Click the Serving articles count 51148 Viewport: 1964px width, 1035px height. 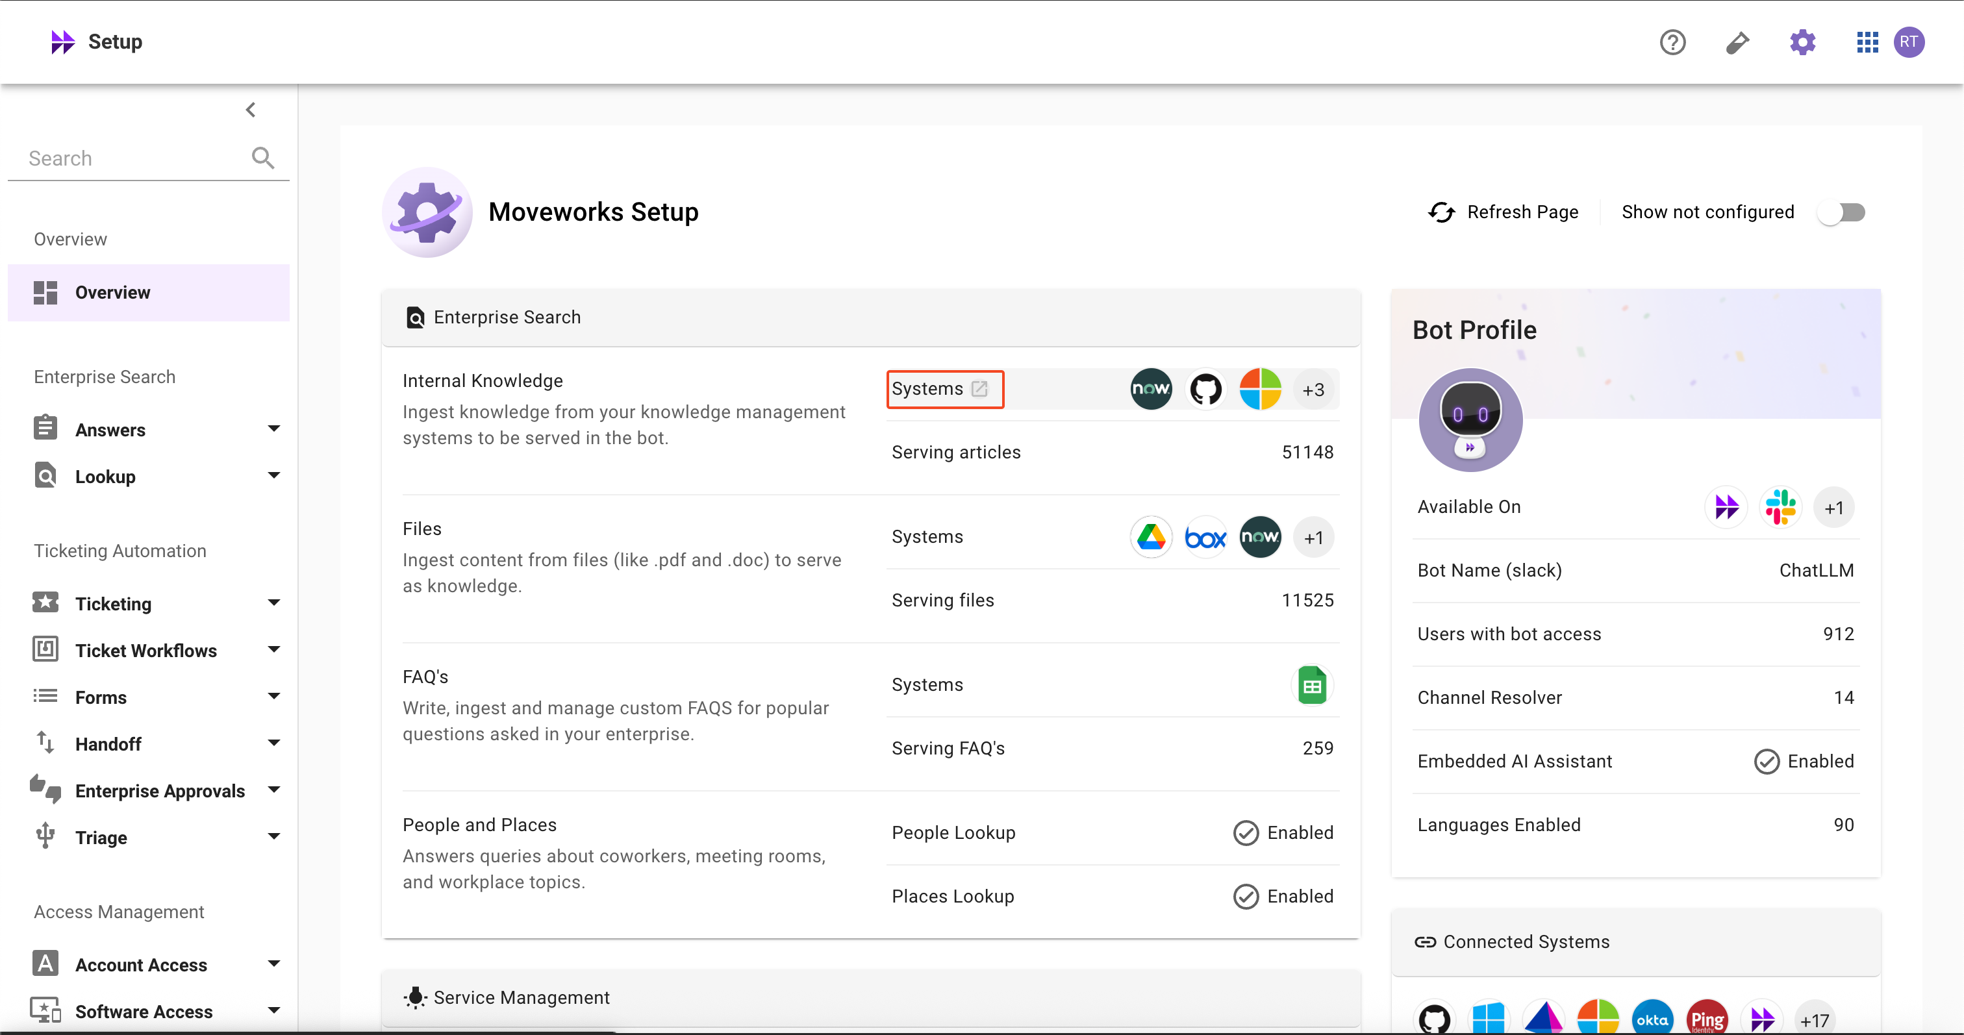pos(1307,452)
